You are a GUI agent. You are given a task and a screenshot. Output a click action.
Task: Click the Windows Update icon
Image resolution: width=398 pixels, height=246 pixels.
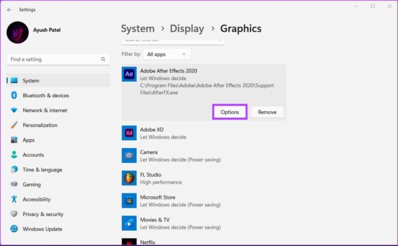(x=14, y=229)
